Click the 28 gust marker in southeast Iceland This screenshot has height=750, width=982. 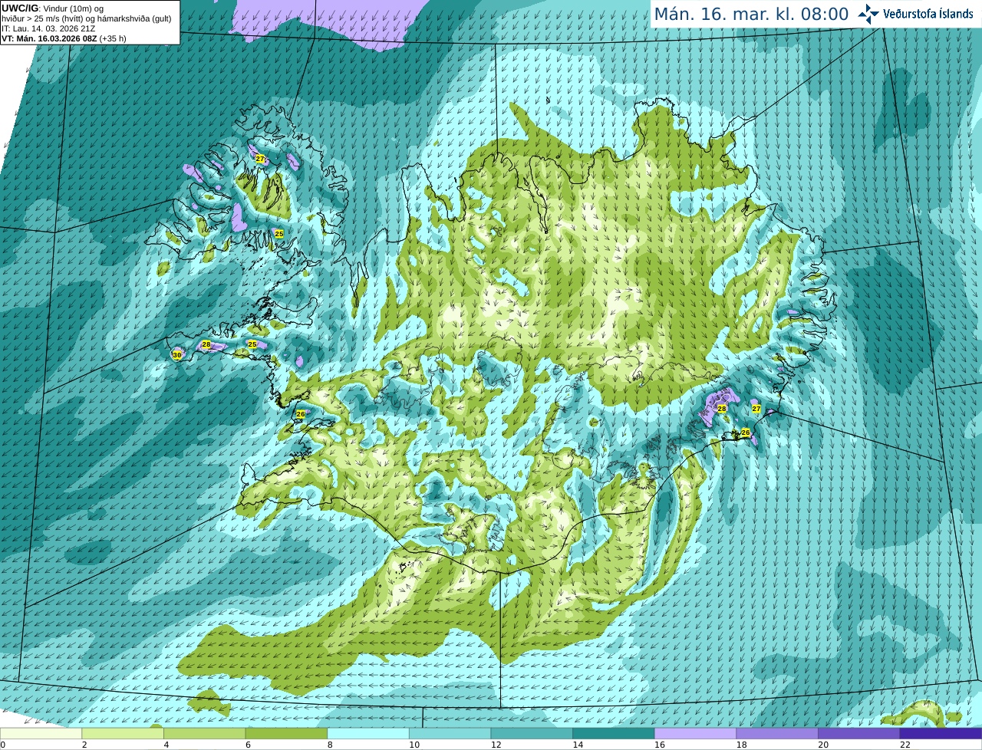point(722,409)
